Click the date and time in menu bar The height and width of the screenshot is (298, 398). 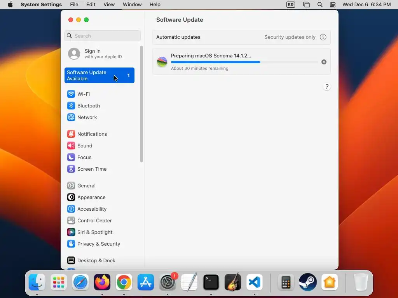[366, 5]
